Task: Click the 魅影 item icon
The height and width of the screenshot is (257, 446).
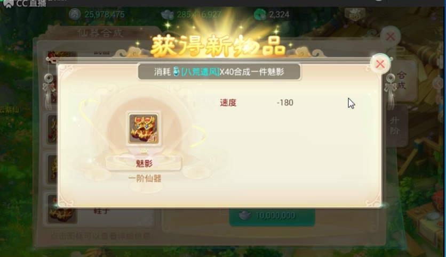Action: [x=144, y=129]
